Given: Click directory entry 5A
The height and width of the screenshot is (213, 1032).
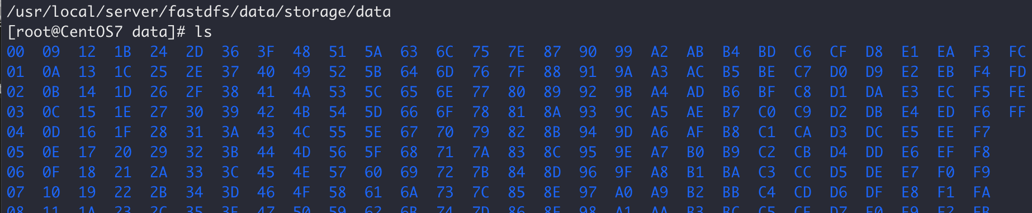Looking at the screenshot, I should click(373, 52).
